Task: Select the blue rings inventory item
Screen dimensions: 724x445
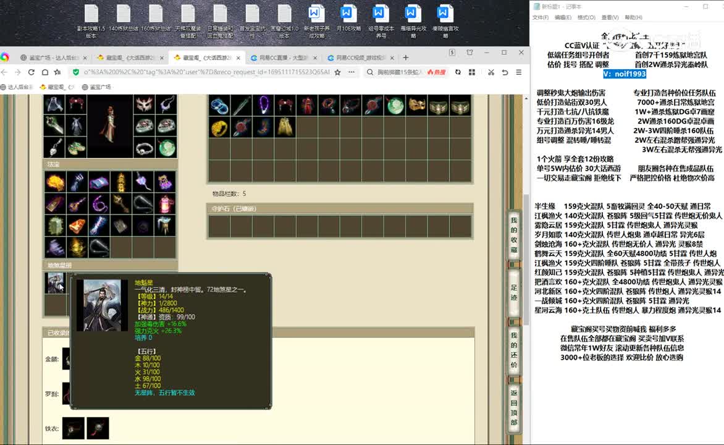Action: tap(219, 106)
